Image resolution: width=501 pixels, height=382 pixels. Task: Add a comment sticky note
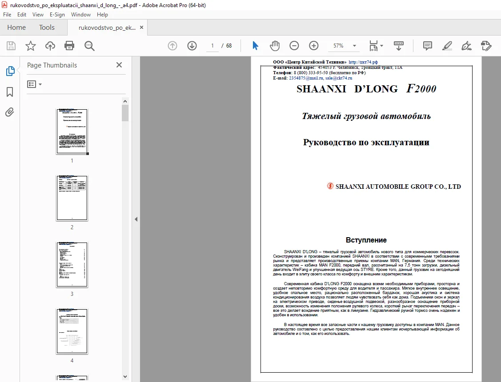(428, 46)
